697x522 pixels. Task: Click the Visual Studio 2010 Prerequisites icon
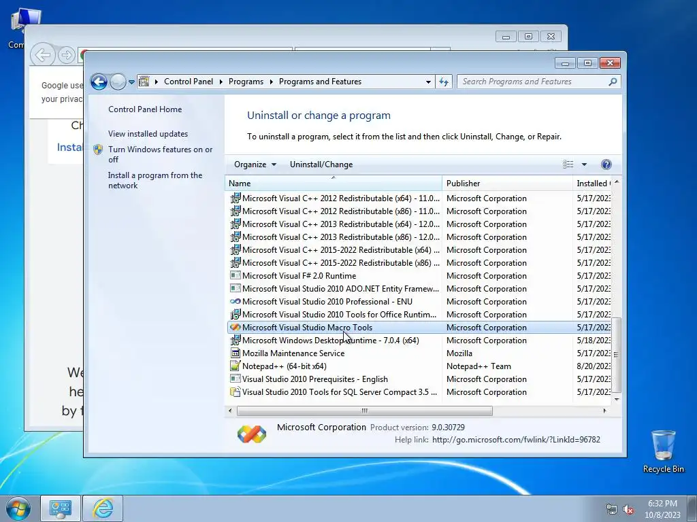pos(235,379)
